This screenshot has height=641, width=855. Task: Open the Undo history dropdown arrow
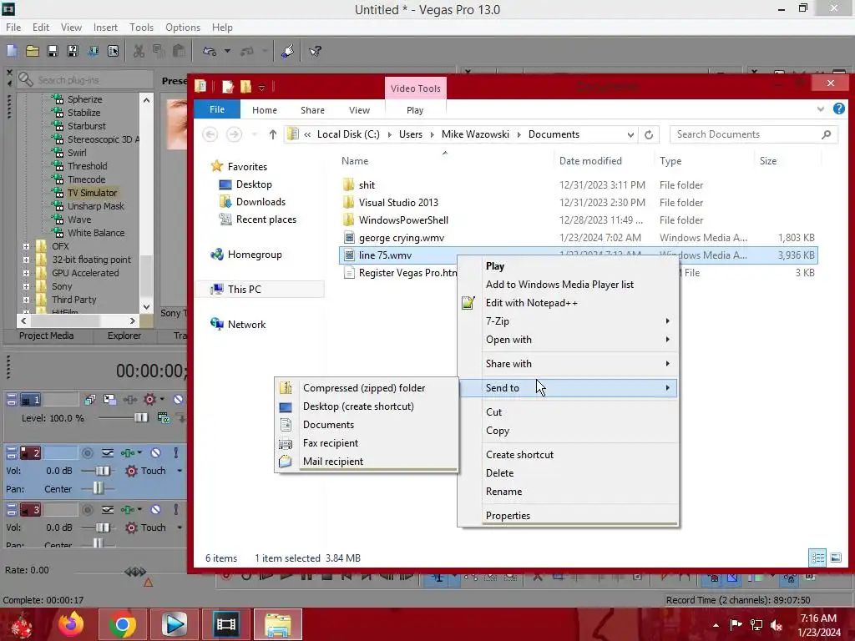click(x=227, y=51)
